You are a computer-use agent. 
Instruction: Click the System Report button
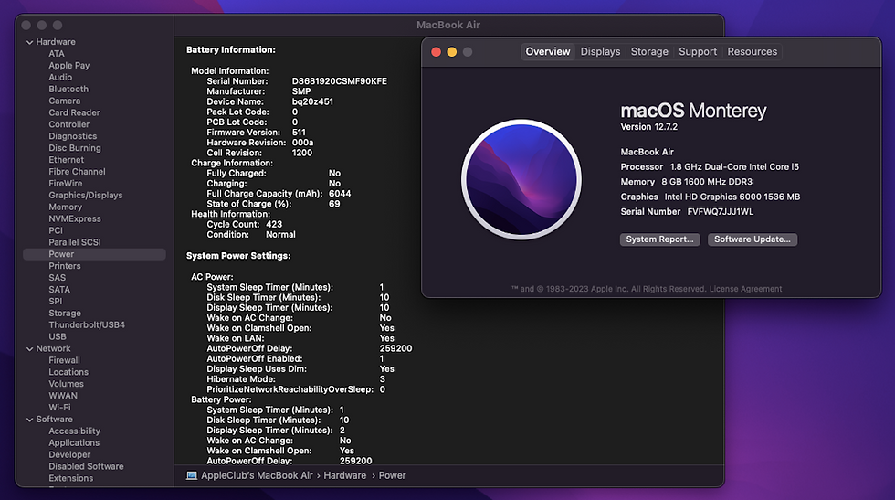pyautogui.click(x=659, y=239)
